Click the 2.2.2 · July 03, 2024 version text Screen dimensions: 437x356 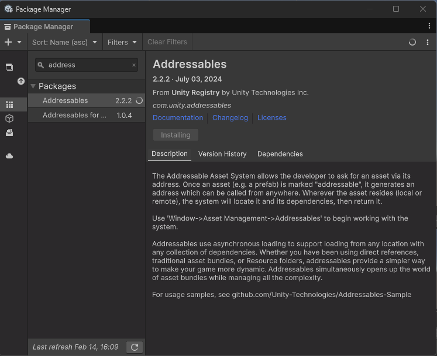click(187, 79)
